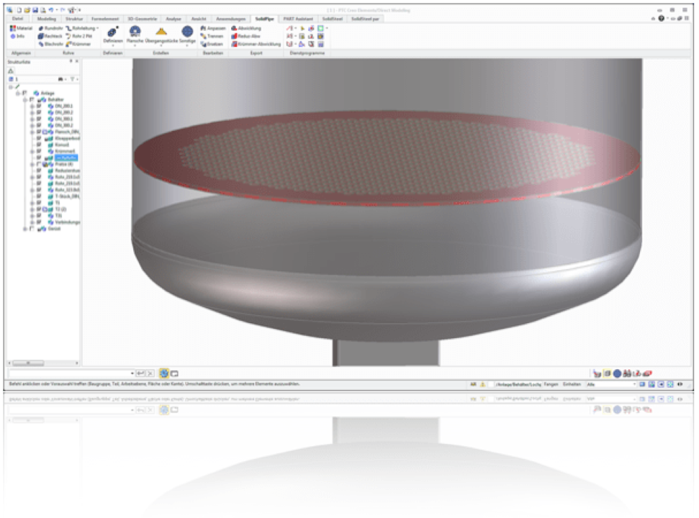This screenshot has height=518, width=699.
Task: Open the Flansche flange tool
Action: [x=135, y=32]
